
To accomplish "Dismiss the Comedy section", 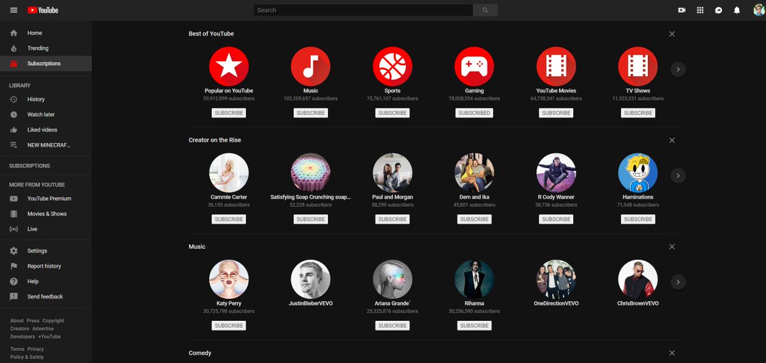I will tap(672, 353).
